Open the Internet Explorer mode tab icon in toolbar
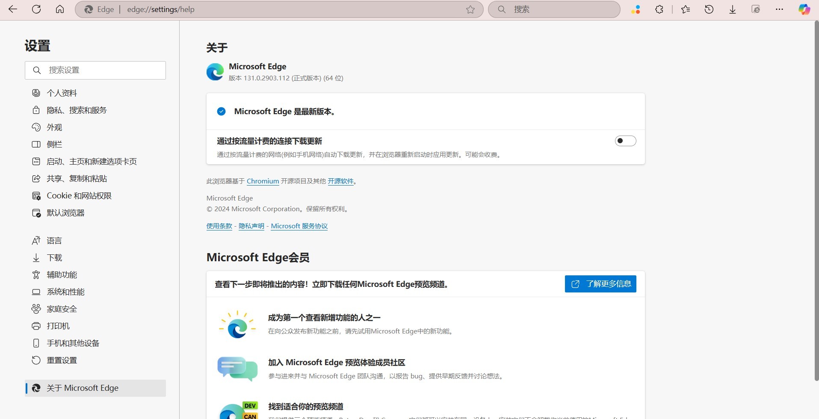Screen dimensions: 819x419 click(756, 9)
